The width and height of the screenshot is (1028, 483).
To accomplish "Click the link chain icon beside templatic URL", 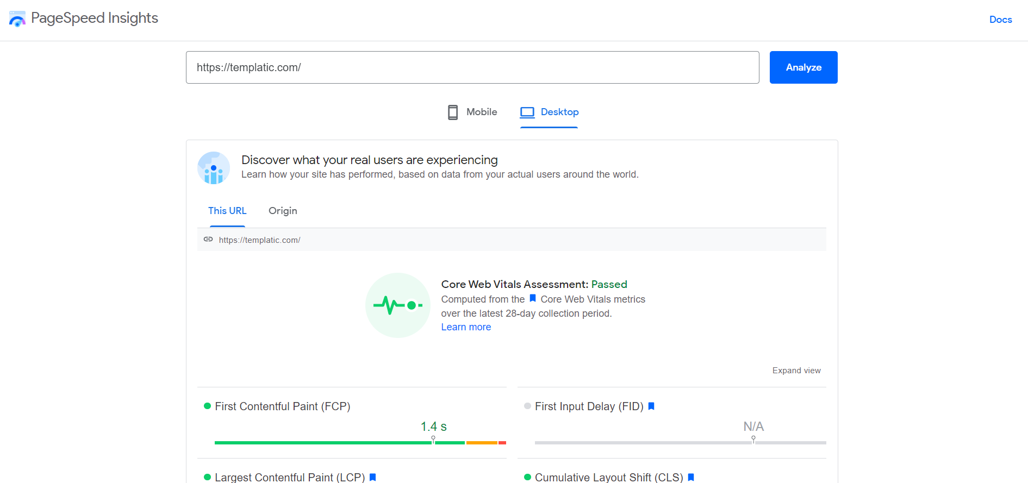I will point(208,240).
